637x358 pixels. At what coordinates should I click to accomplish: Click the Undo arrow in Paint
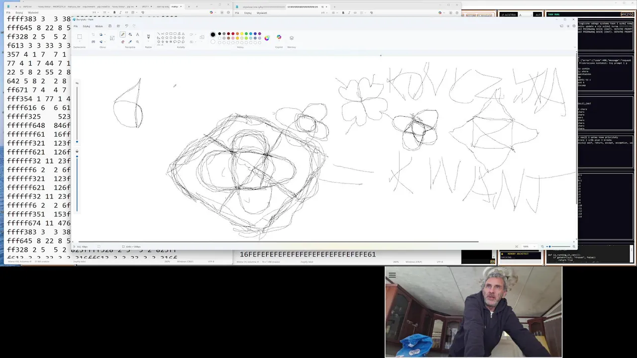point(126,26)
